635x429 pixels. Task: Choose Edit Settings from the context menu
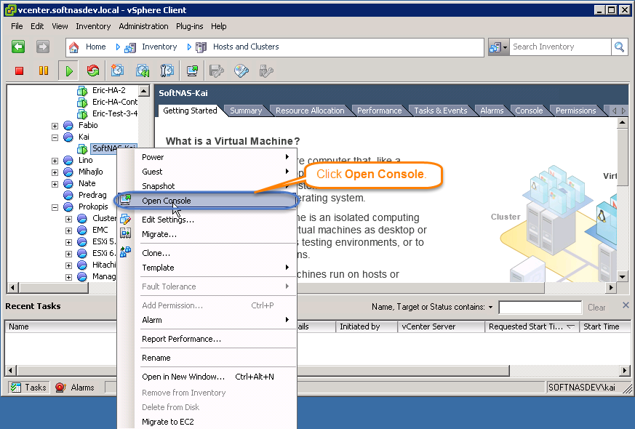[x=167, y=220]
